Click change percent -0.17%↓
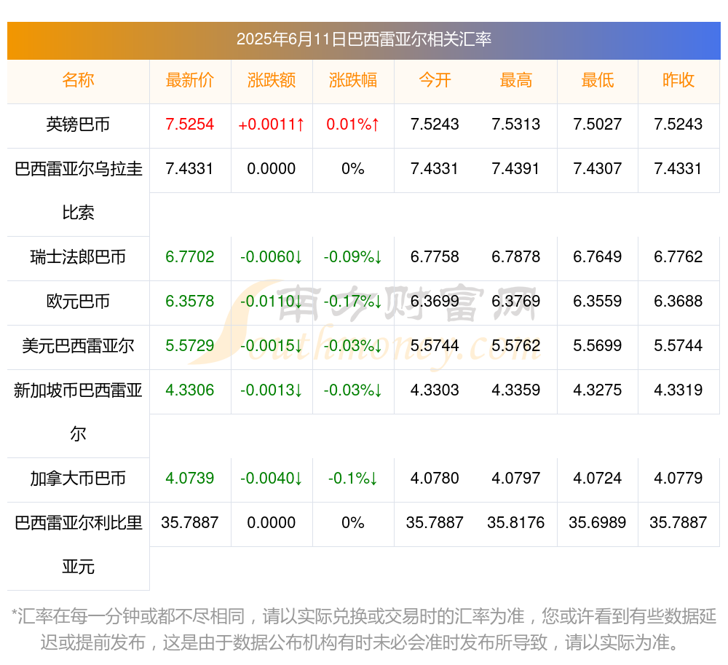 353,302
